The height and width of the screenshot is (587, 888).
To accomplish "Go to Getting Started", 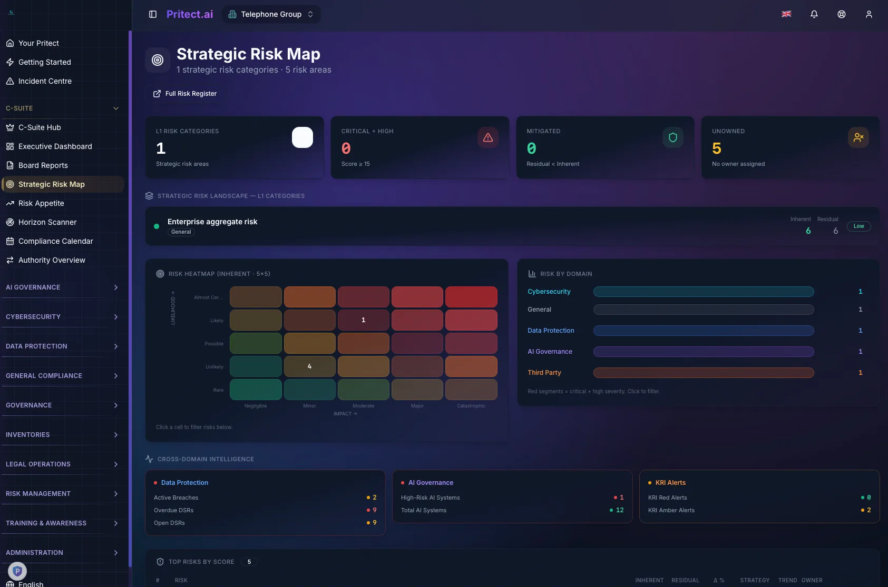I will point(62,62).
